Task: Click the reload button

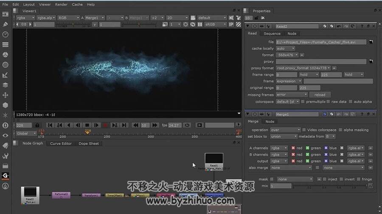Action: 320,95
